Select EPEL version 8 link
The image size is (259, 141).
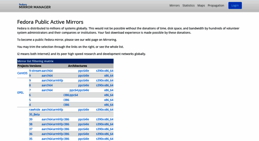[x=30, y=85]
